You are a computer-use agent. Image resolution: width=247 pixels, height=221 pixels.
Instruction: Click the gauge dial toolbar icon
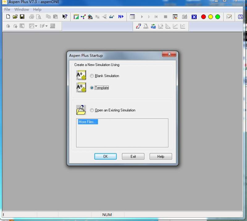pyautogui.click(x=229, y=17)
